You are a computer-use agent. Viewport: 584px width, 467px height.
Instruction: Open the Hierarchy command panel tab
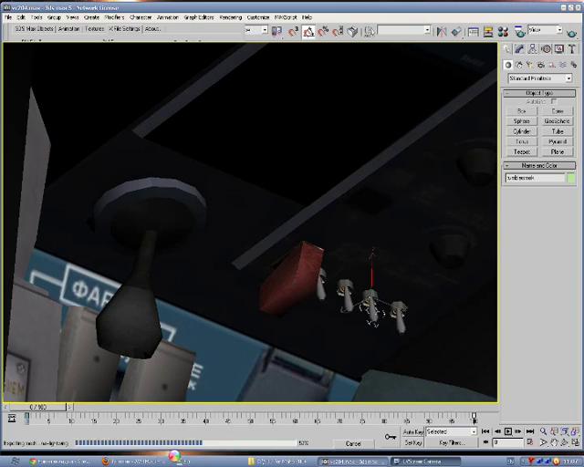click(533, 48)
